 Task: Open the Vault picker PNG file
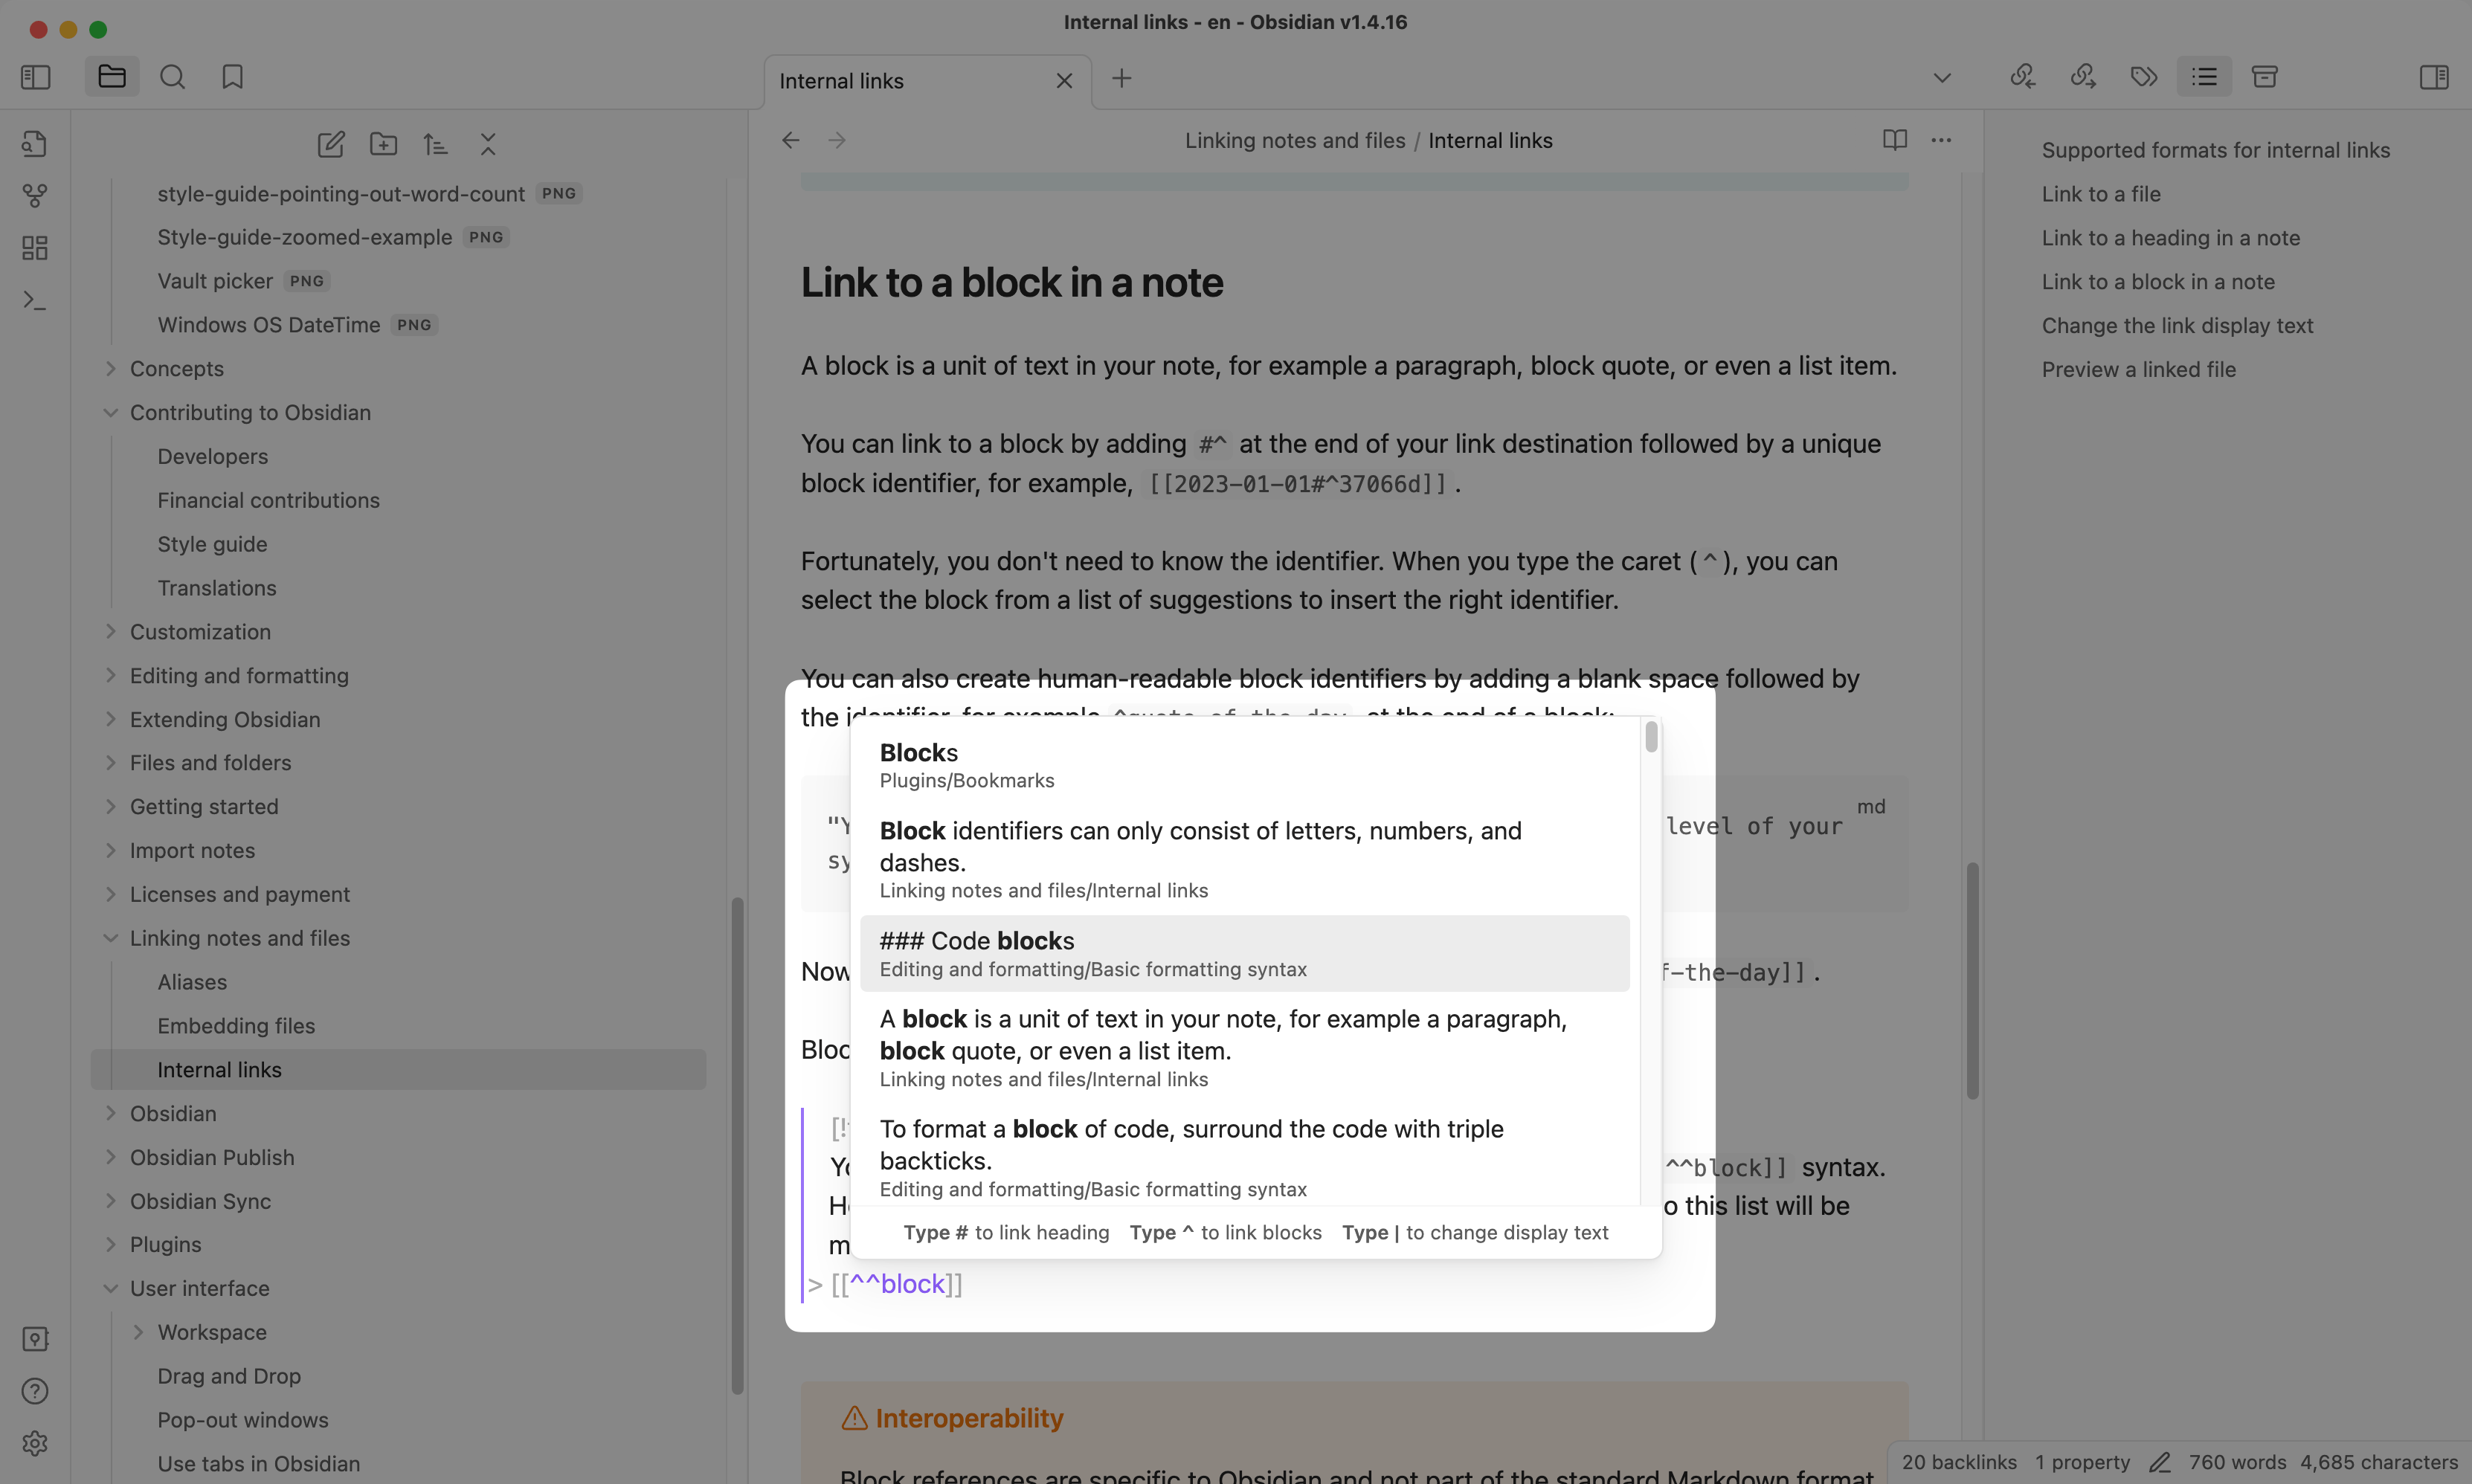pos(243,281)
